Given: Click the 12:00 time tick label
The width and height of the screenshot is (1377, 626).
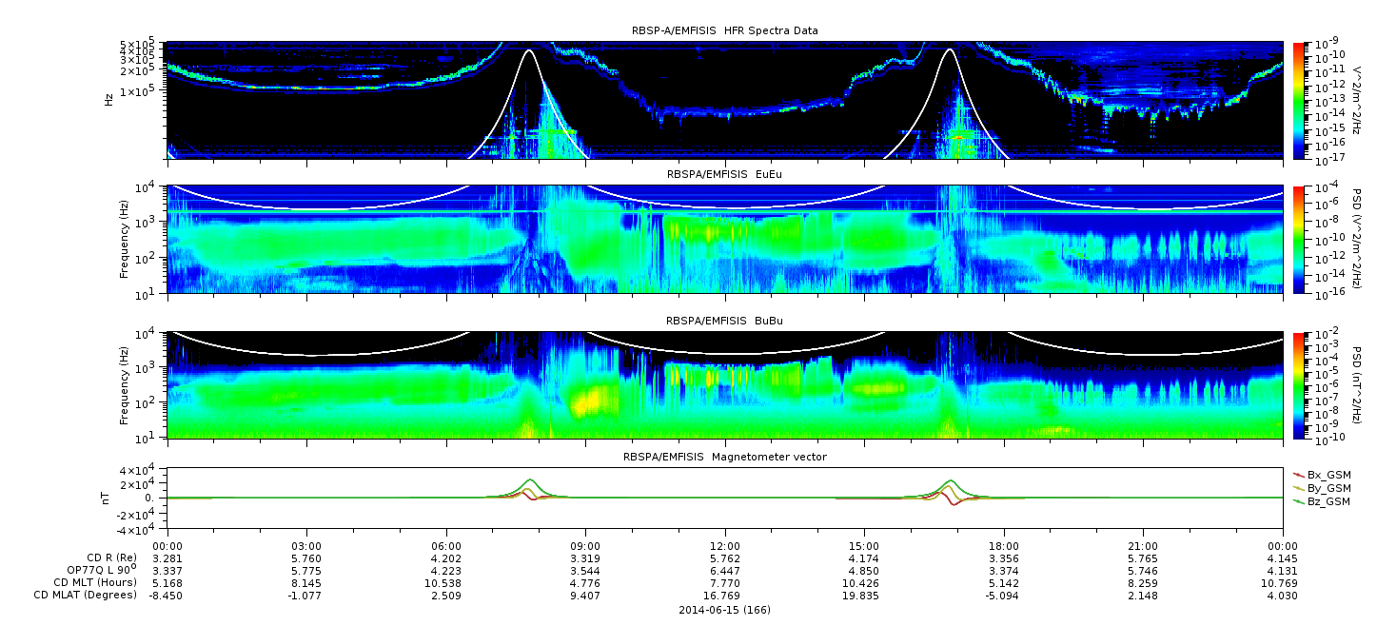Looking at the screenshot, I should pyautogui.click(x=725, y=545).
